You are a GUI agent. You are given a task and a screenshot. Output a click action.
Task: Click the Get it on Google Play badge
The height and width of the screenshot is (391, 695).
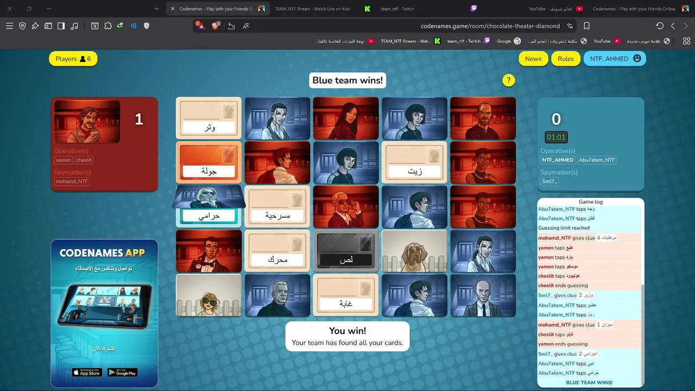click(122, 372)
